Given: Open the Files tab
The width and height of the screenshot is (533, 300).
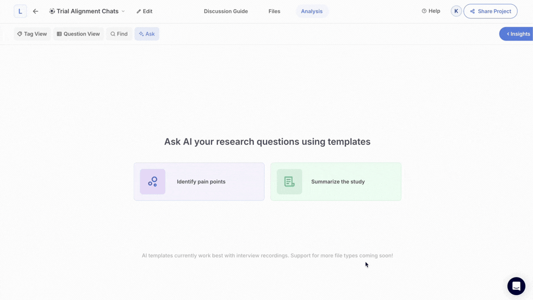Looking at the screenshot, I should 274,11.
